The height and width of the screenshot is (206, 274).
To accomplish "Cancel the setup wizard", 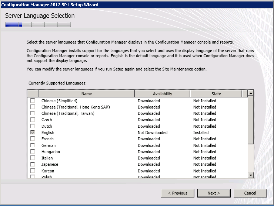I will (x=250, y=193).
